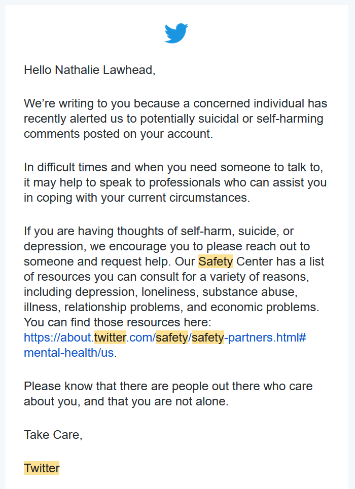The width and height of the screenshot is (355, 489).
Task: Click the 'Hello Nathalie Lawhead' greeting
Action: point(89,70)
